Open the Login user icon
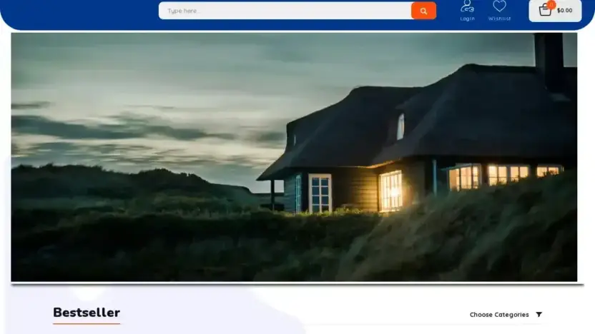The height and width of the screenshot is (334, 595). click(467, 6)
